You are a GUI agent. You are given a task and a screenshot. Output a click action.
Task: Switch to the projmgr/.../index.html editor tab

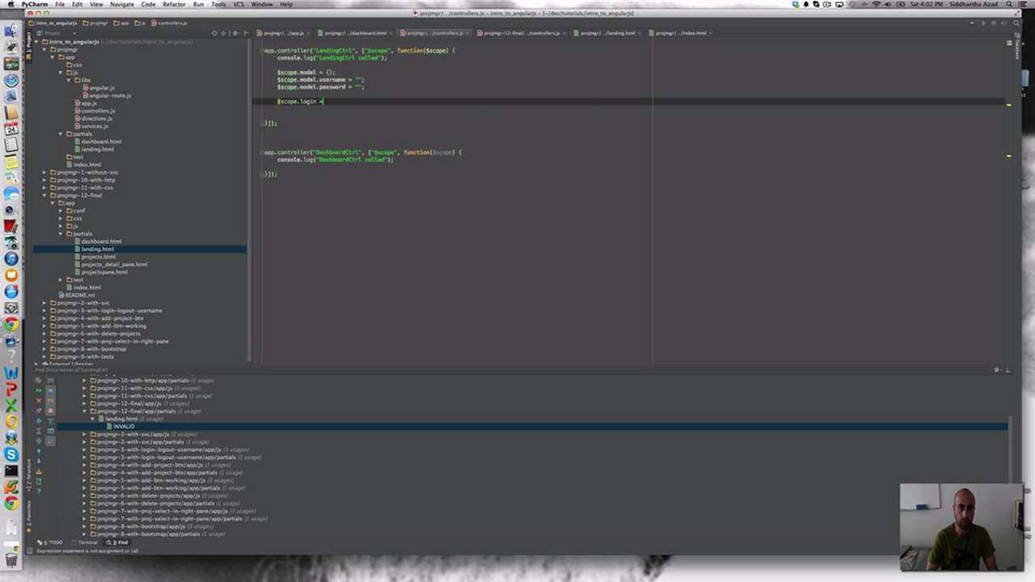click(681, 33)
